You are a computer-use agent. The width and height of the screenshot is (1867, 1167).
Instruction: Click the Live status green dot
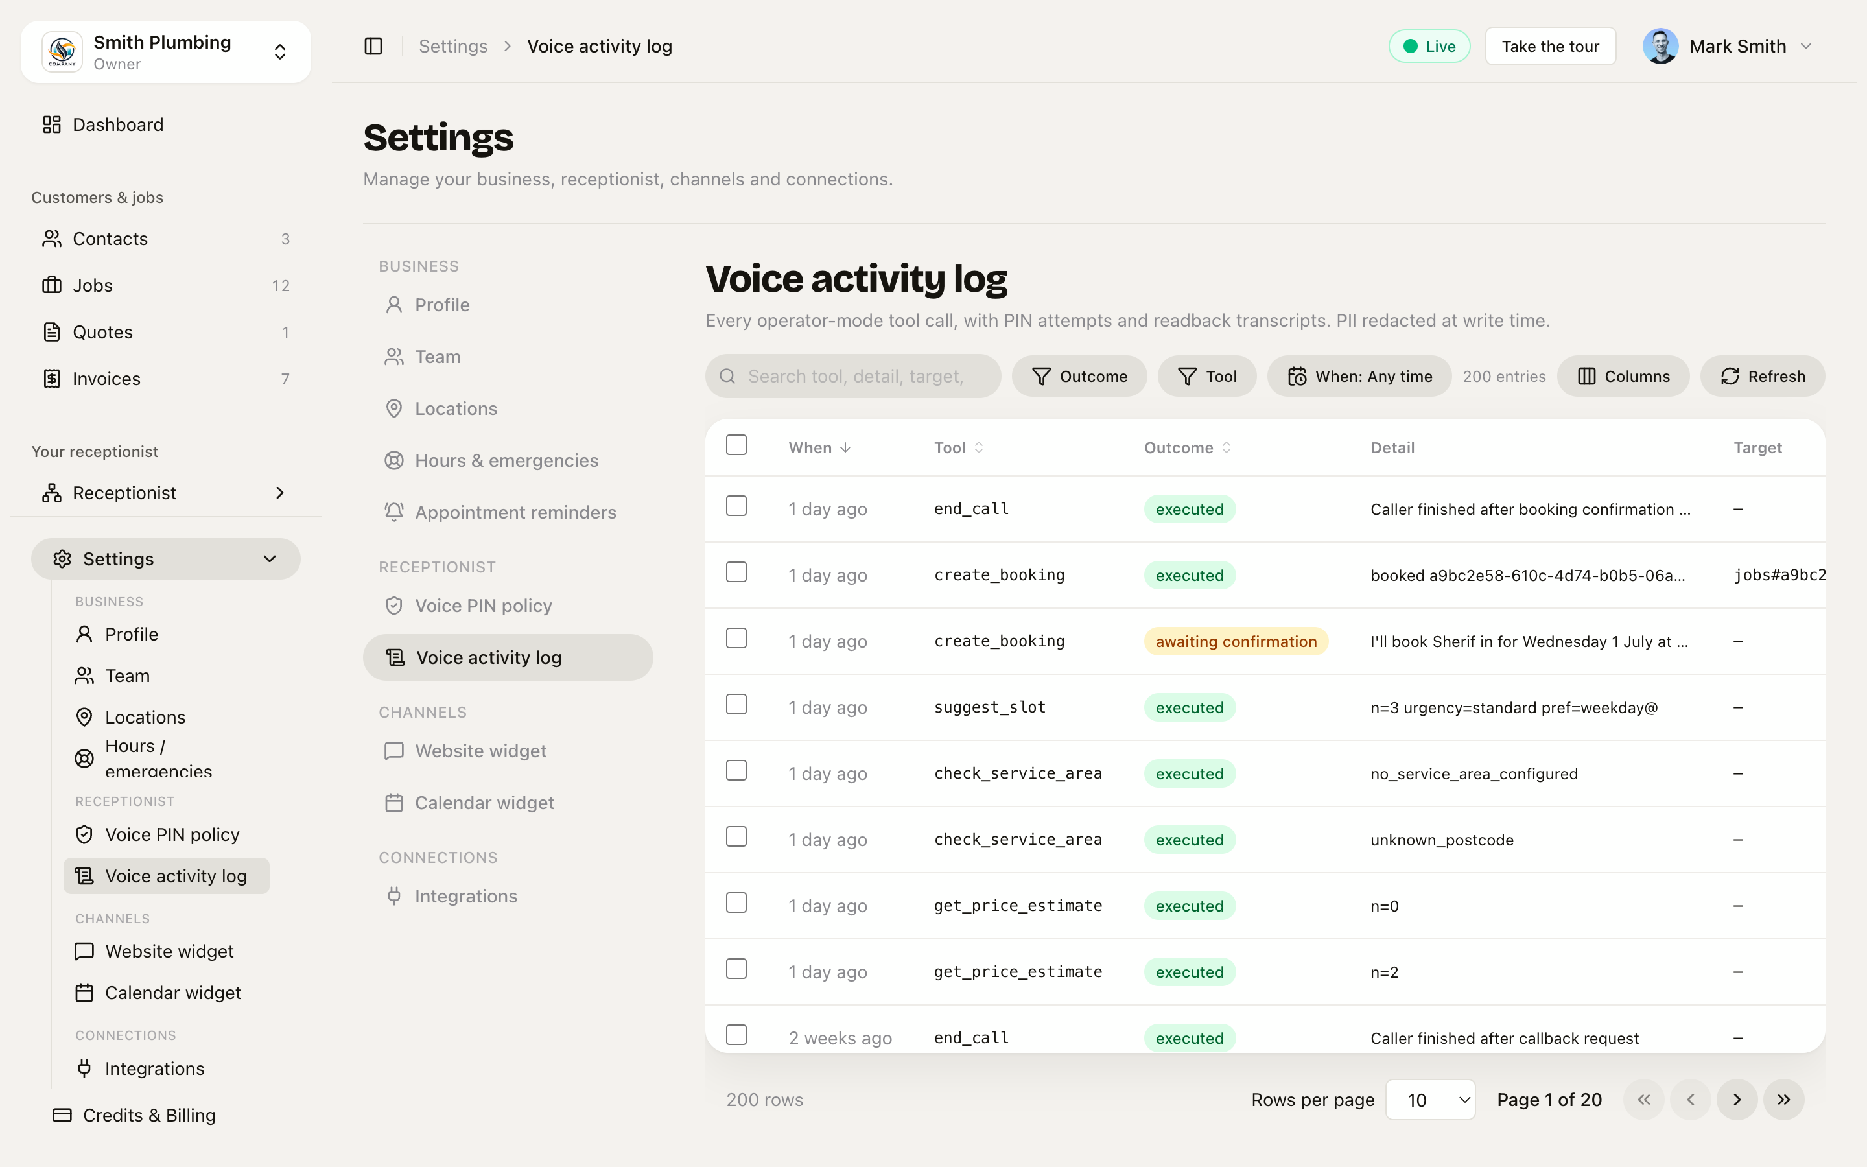tap(1410, 46)
